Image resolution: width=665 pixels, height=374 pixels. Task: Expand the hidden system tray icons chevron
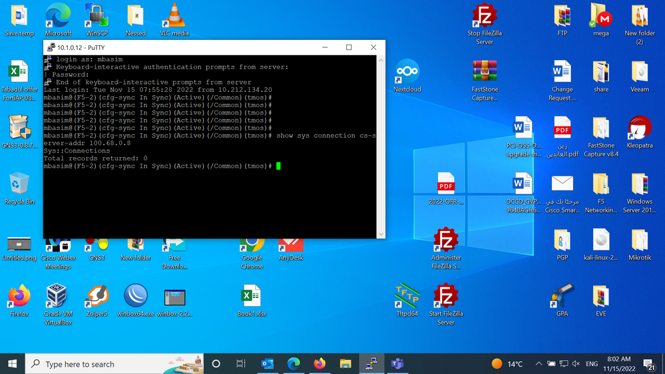coord(538,364)
